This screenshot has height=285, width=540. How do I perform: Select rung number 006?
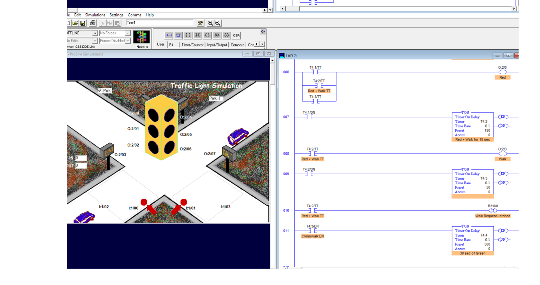286,72
